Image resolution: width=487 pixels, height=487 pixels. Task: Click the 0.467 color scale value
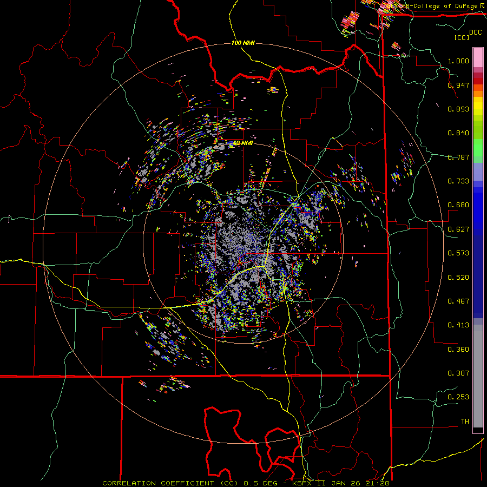point(458,301)
